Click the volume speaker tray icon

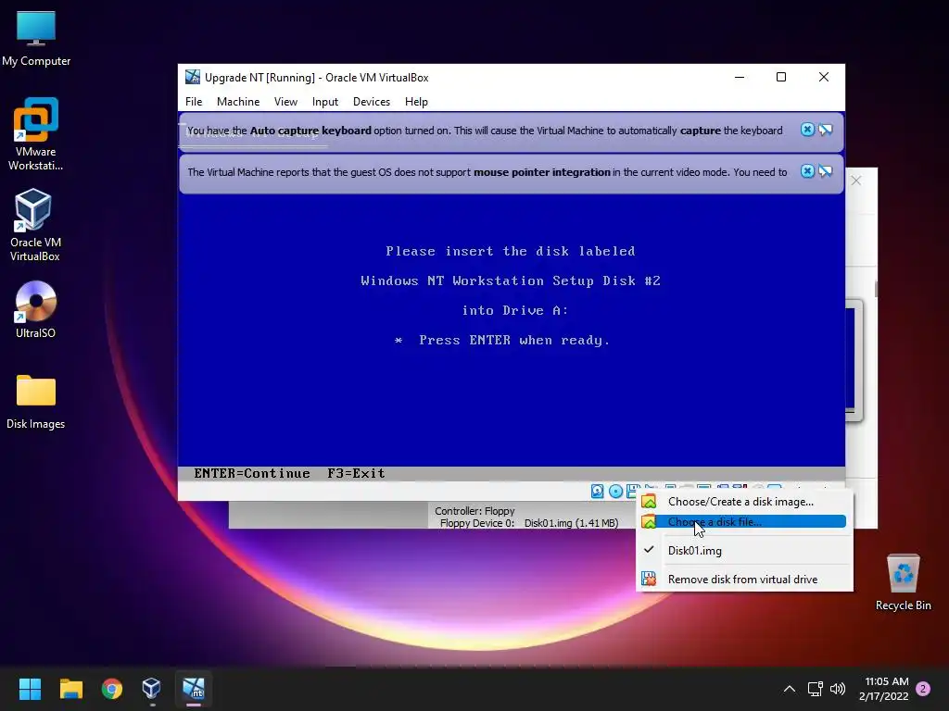(x=838, y=689)
